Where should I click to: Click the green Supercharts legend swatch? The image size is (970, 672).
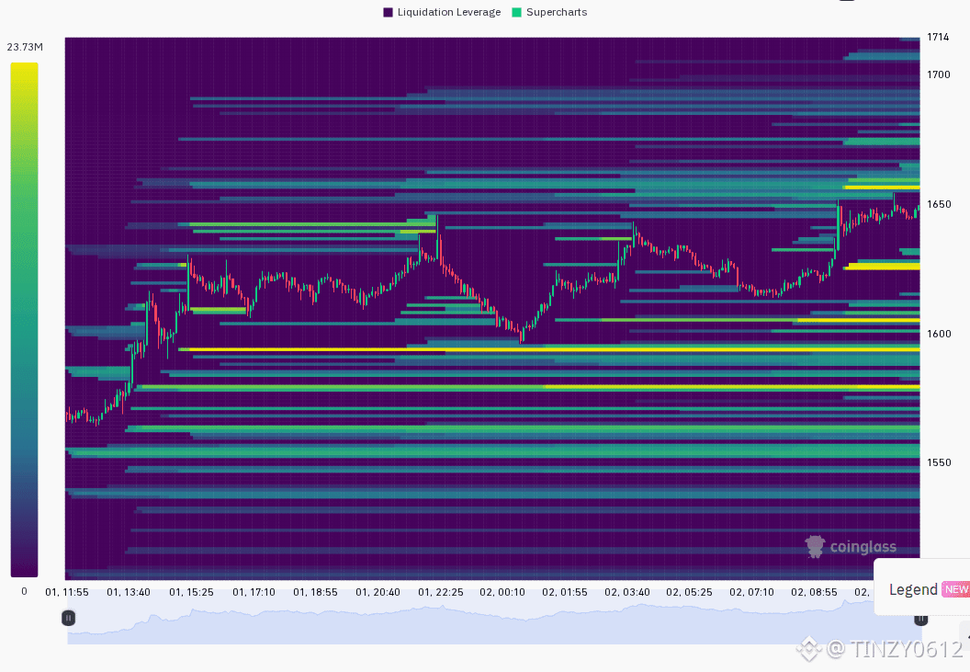(516, 12)
